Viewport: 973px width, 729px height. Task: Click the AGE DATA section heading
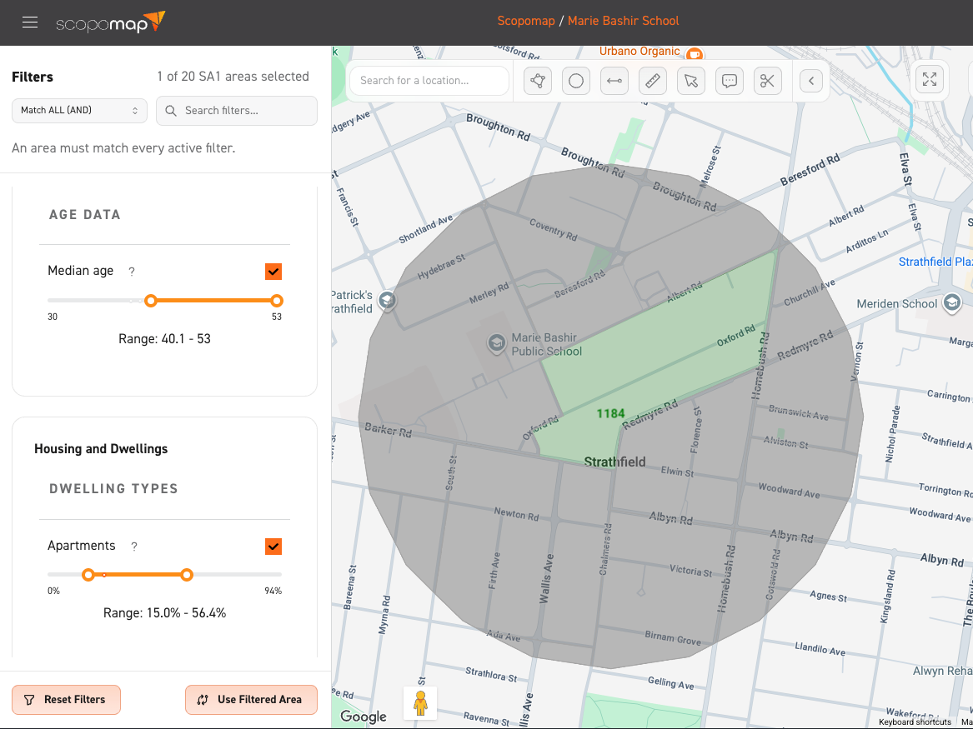[x=85, y=215]
